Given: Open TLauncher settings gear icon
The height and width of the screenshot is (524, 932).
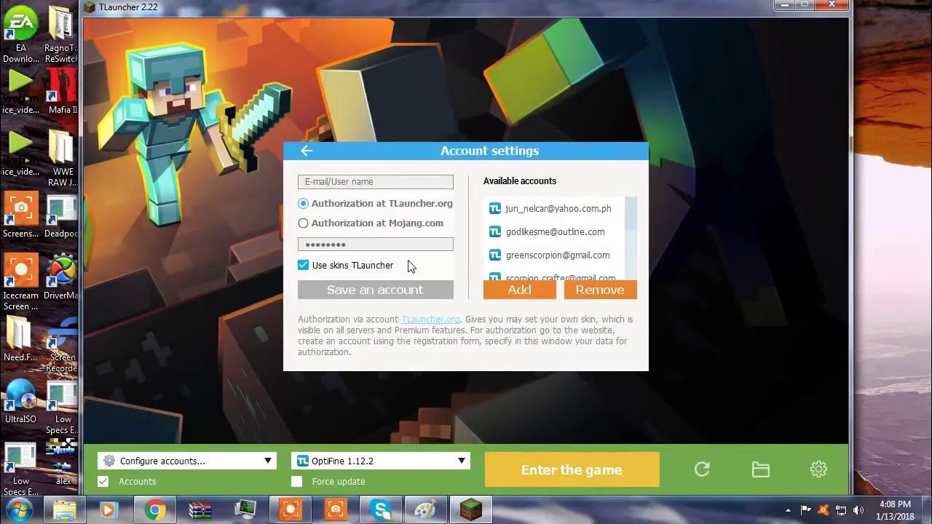Looking at the screenshot, I should click(818, 469).
